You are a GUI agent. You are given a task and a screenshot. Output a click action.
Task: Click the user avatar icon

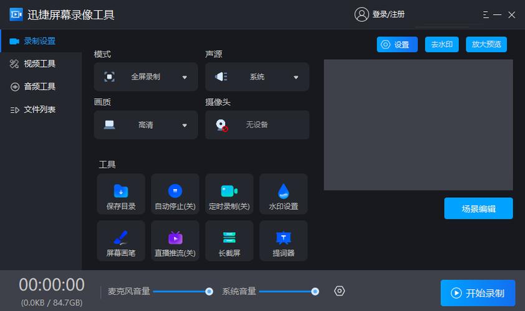[362, 14]
